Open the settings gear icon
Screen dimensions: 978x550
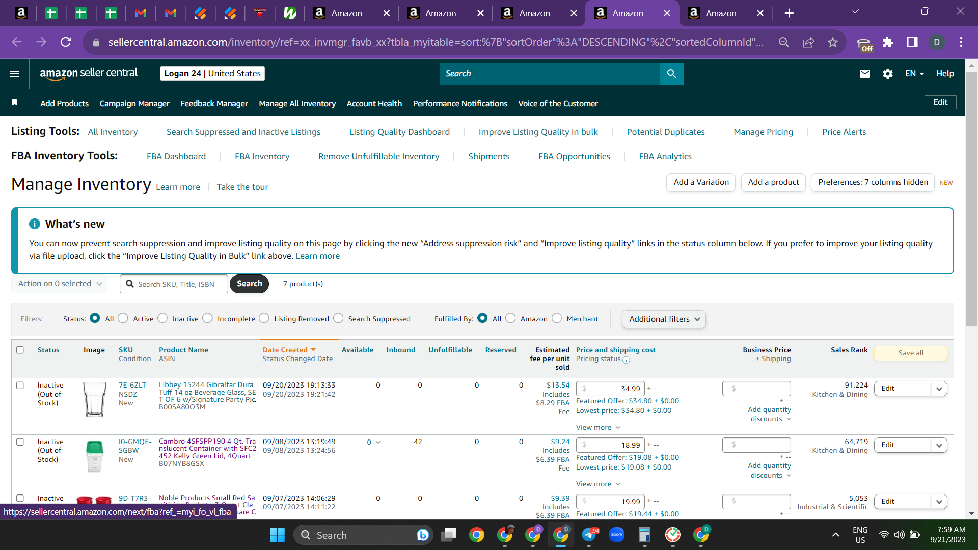(888, 74)
